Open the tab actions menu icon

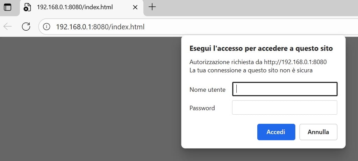(8, 7)
